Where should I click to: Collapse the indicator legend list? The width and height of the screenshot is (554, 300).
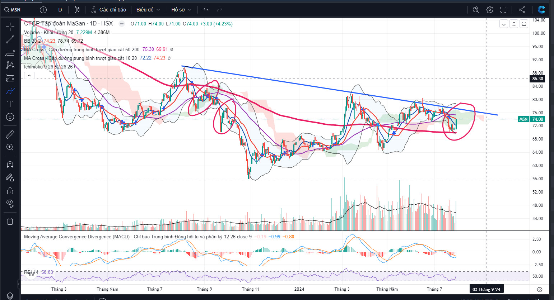[29, 75]
